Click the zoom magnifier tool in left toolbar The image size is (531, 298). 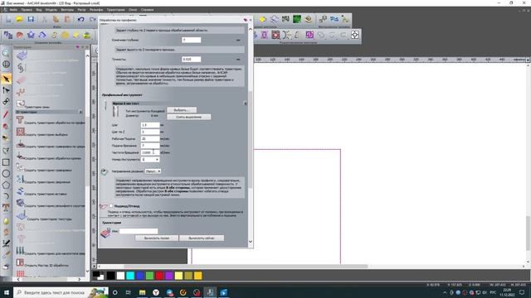tap(6, 52)
